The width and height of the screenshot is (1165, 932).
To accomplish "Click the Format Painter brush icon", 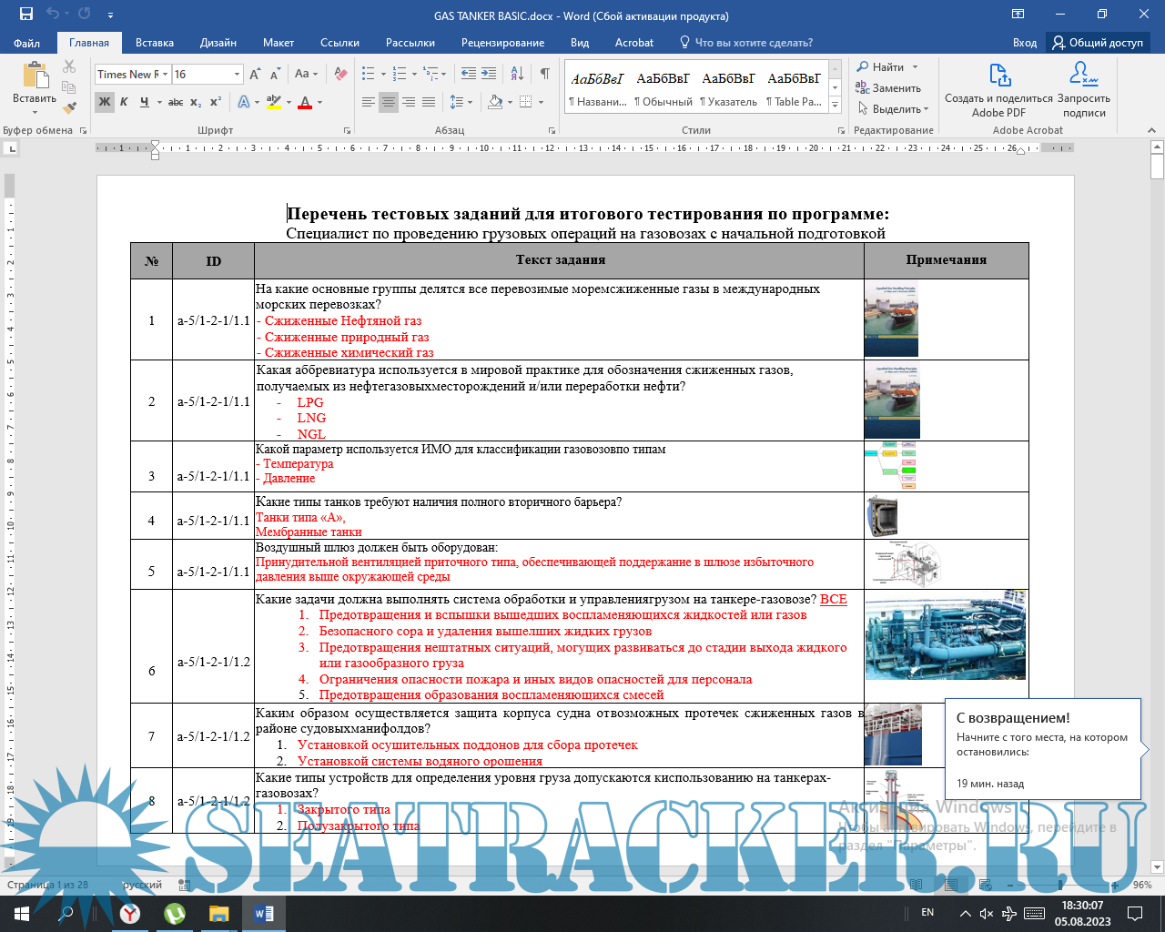I will pos(70,106).
